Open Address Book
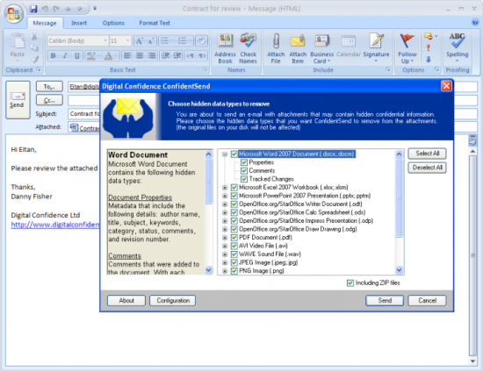This screenshot has height=372, width=483. (x=225, y=48)
